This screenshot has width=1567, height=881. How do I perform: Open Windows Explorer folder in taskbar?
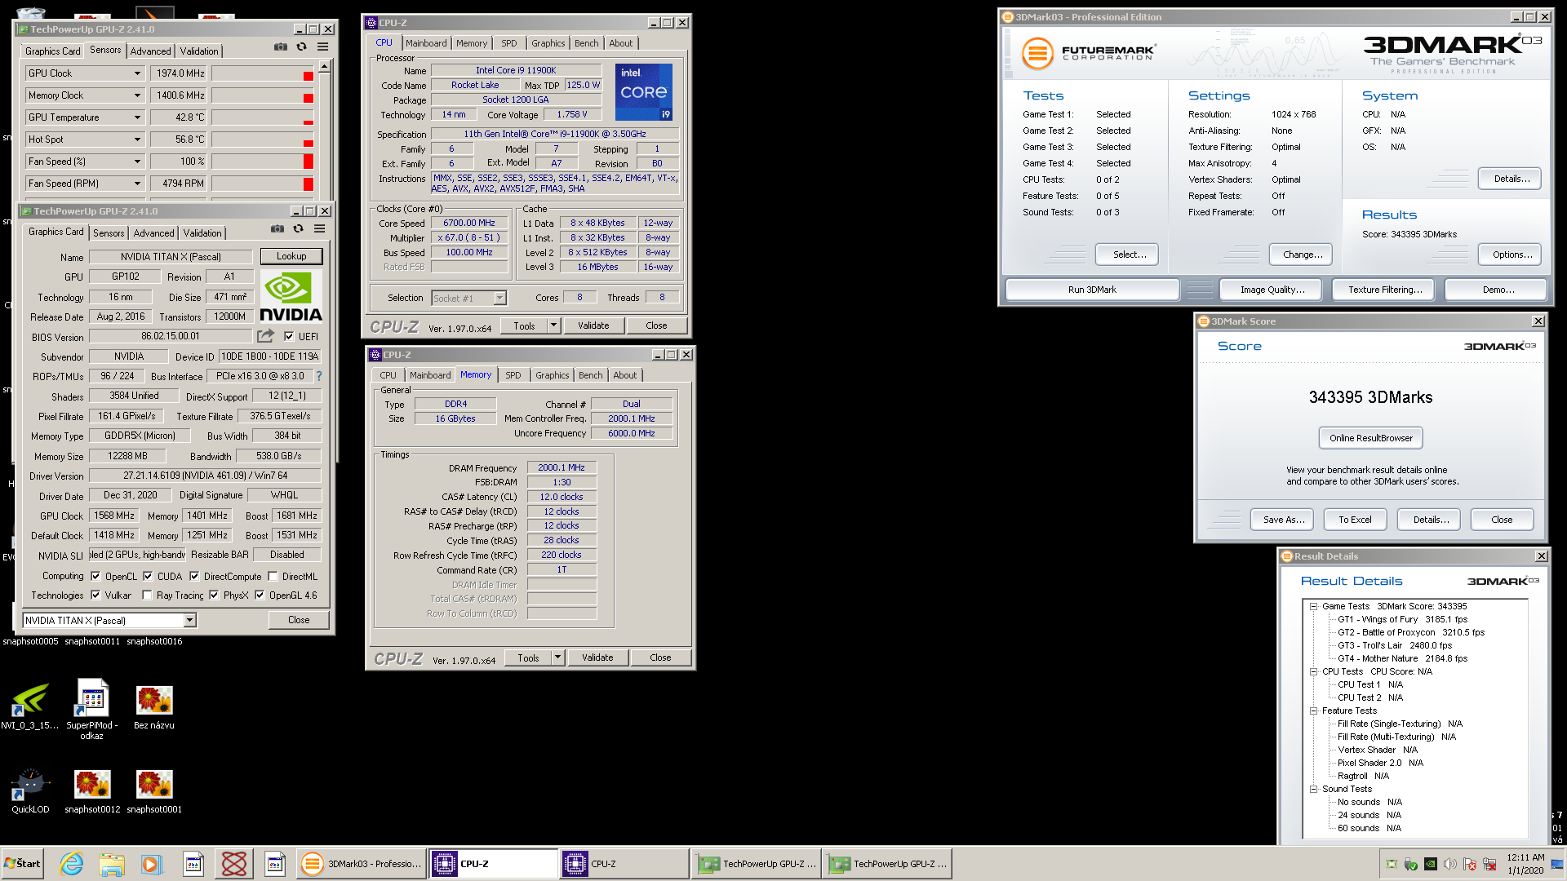[112, 863]
